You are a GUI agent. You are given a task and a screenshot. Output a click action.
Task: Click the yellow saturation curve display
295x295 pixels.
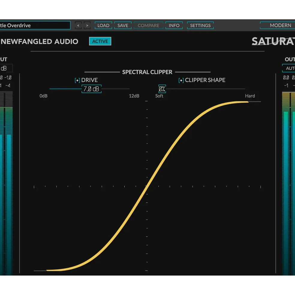pos(147,186)
